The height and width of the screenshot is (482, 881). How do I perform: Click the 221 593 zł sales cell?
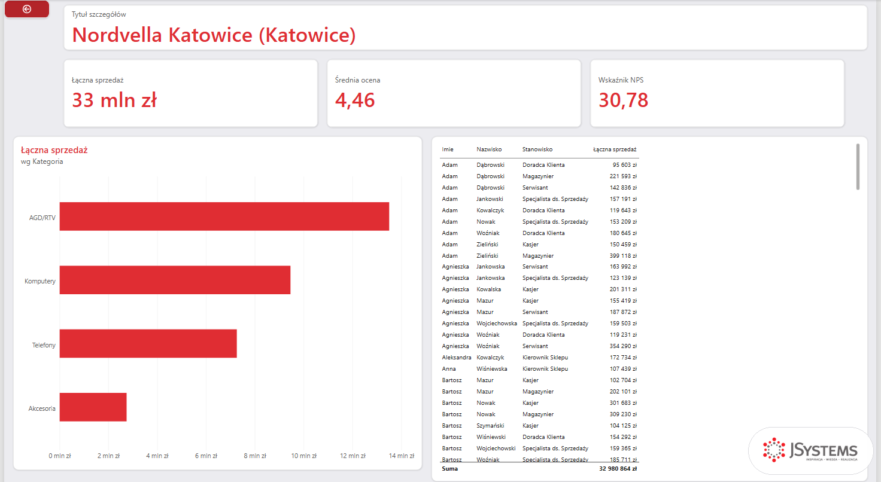click(623, 176)
